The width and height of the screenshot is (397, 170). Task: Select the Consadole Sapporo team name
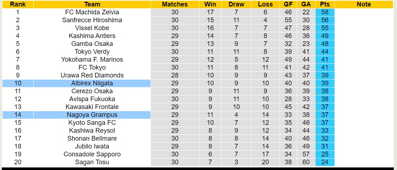[92, 154]
